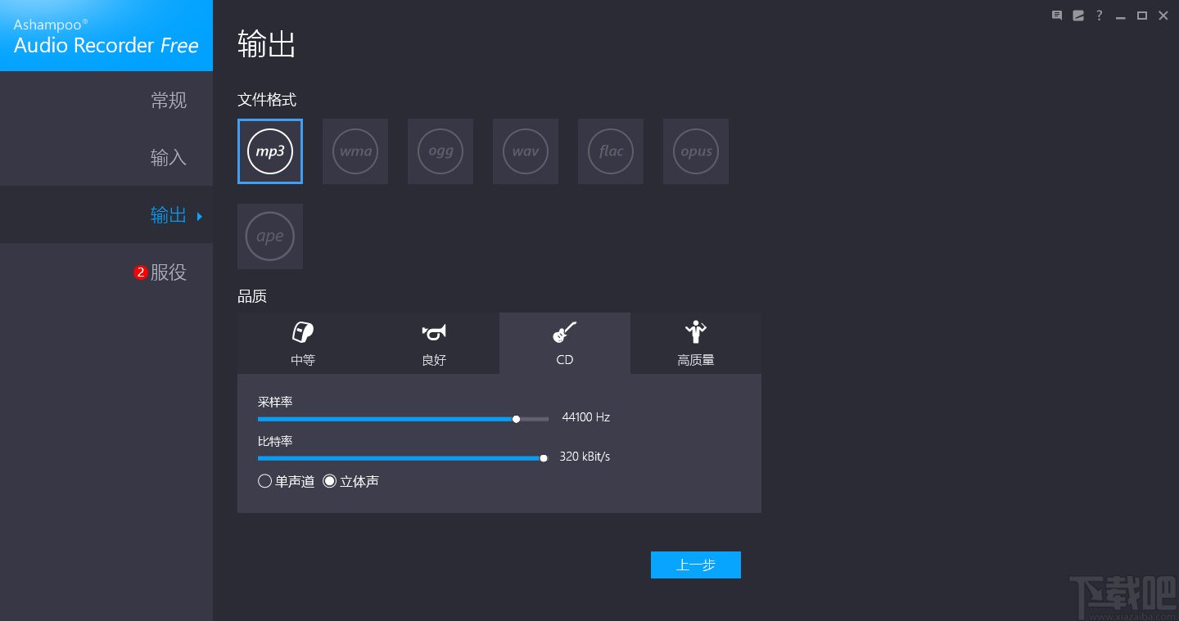
Task: Switch to 单声道 (mono) output
Action: pyautogui.click(x=264, y=481)
